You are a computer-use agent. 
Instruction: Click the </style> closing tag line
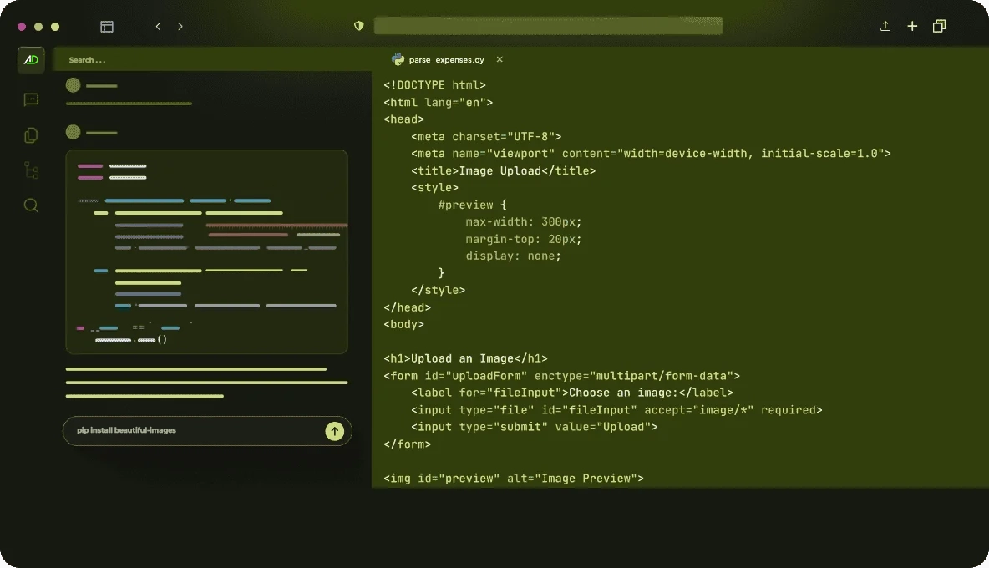pos(439,290)
